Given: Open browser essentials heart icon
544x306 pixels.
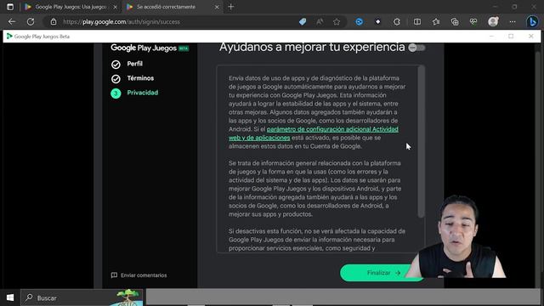Looking at the screenshot, I should (x=473, y=22).
